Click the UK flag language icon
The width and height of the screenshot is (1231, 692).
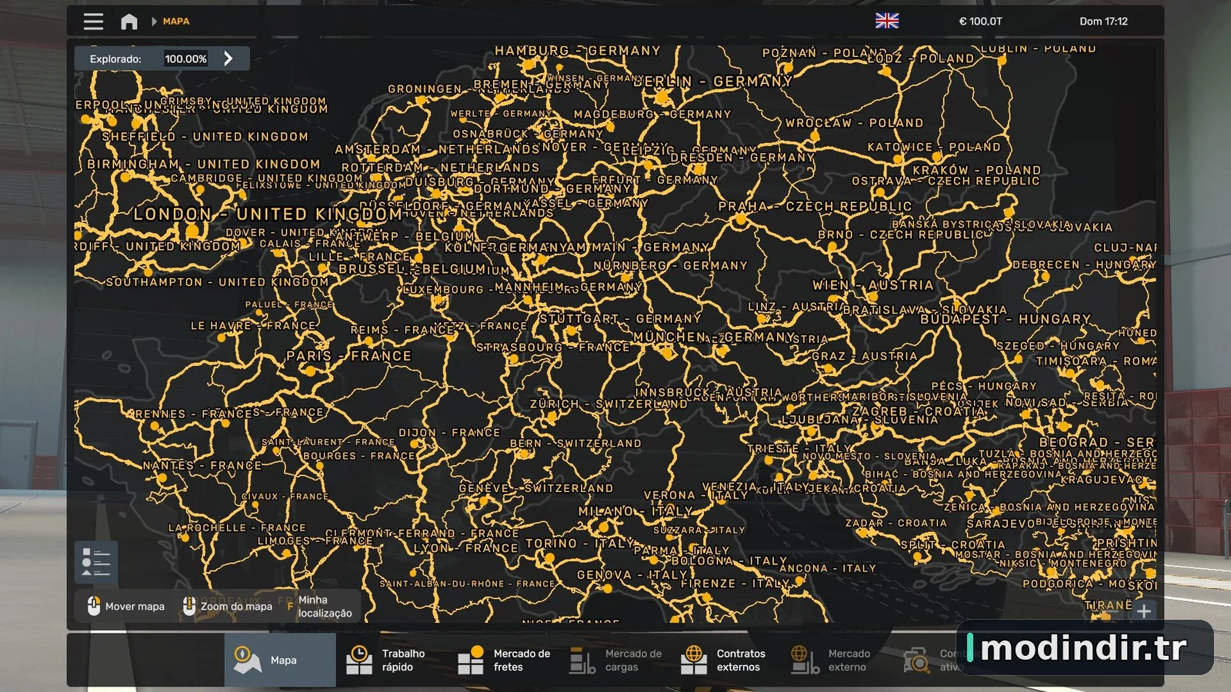[887, 21]
